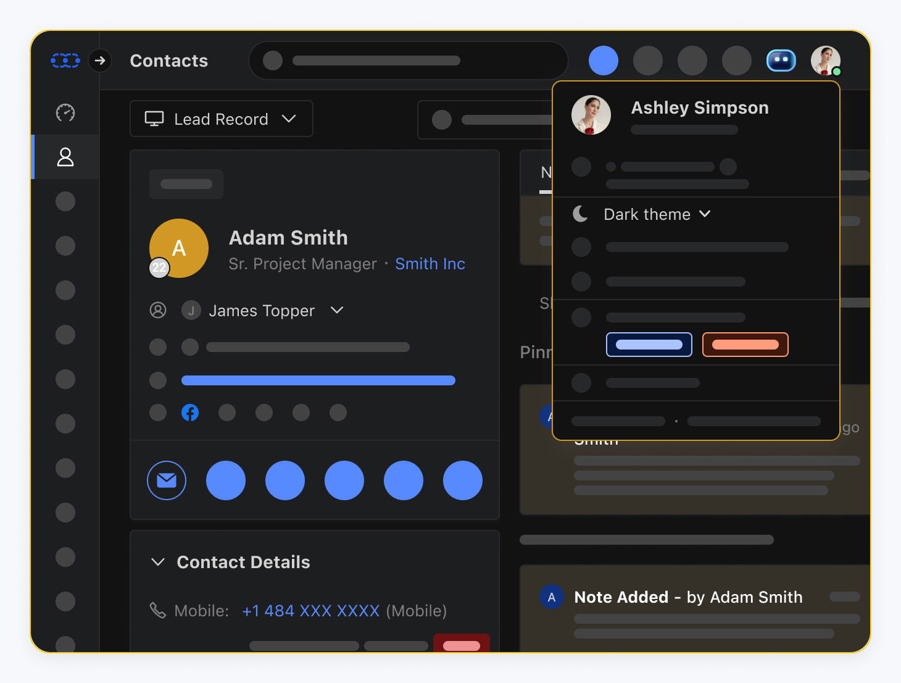Collapse the Contact Details section
The image size is (901, 683).
pos(158,562)
